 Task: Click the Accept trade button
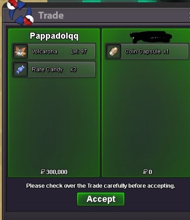[101, 199]
